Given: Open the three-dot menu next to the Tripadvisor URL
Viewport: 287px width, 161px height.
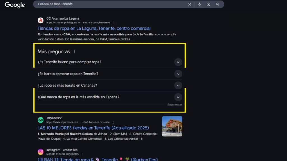Looking at the screenshot, I should [x=113, y=122].
